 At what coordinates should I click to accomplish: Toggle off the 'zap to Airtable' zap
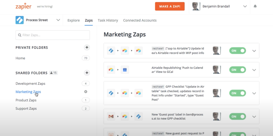tap(237, 51)
